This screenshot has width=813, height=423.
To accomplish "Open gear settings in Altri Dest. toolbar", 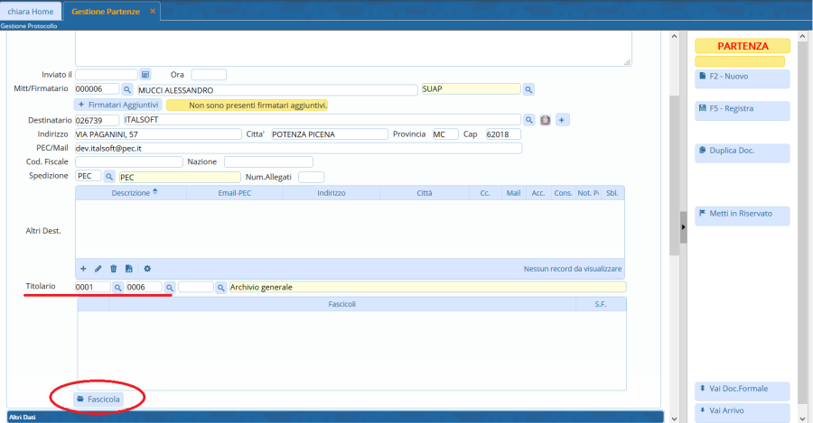I will click(147, 269).
